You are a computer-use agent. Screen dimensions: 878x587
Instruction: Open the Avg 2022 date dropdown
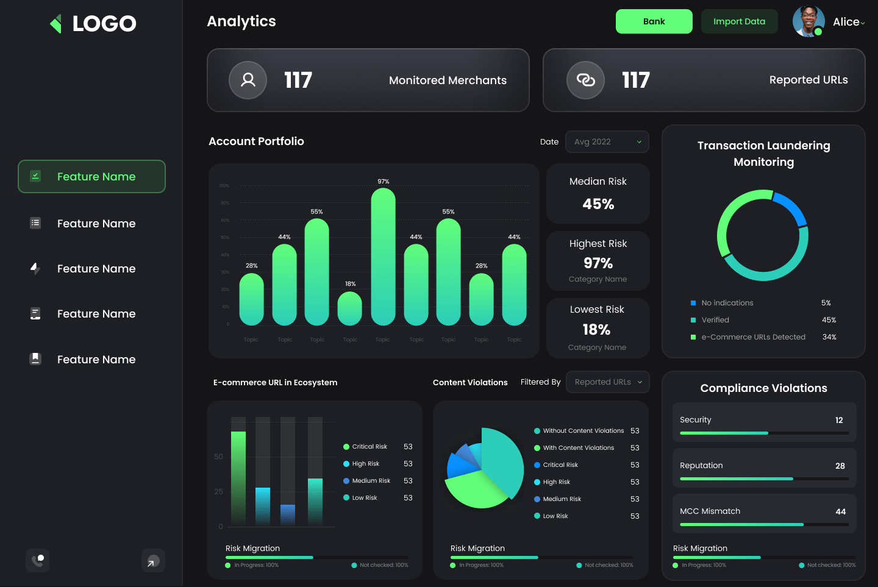point(607,141)
